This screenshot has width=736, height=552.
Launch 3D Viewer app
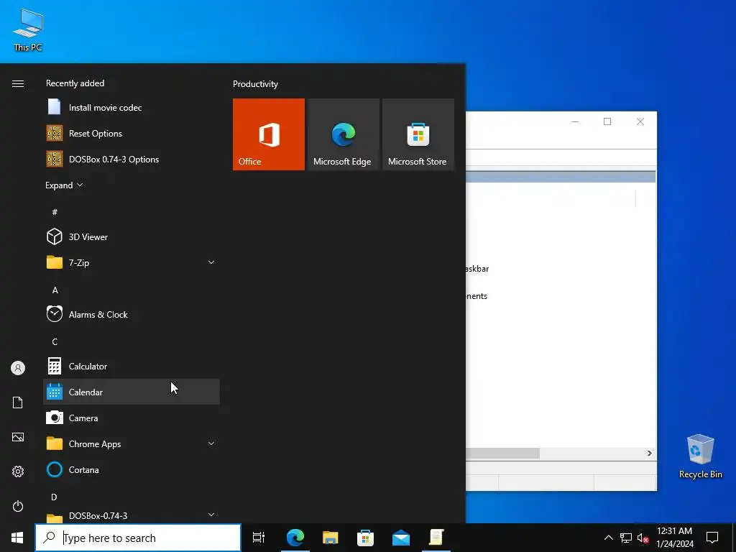tap(132, 237)
